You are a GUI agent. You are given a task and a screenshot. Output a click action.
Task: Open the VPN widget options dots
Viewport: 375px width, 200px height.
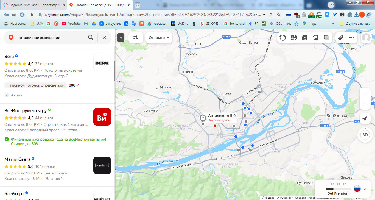pos(321,189)
